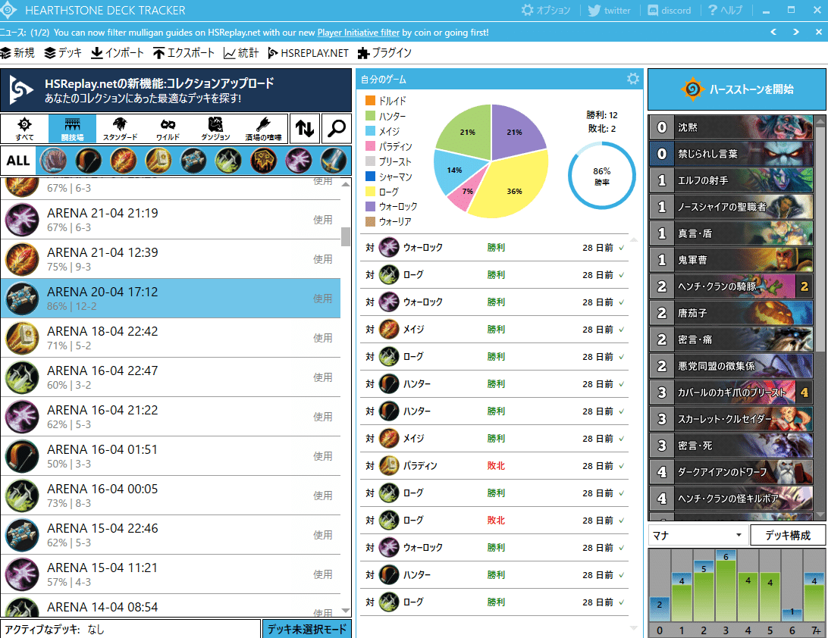Select deck ARENA 18-04 22:42
Image resolution: width=828 pixels, height=638 pixels.
[170, 338]
